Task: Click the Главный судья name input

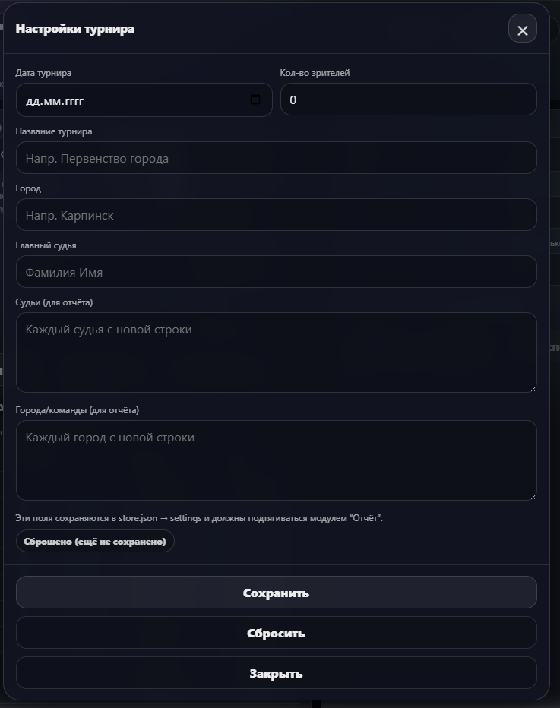Action: [276, 272]
